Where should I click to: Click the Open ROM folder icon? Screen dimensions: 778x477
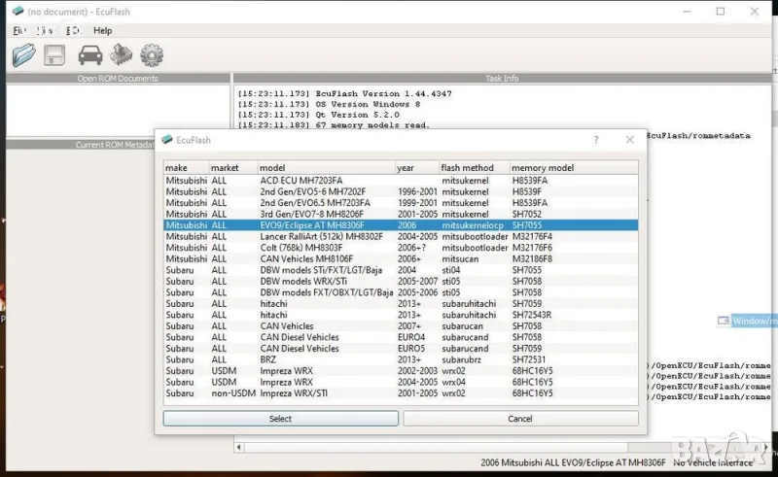click(x=23, y=55)
